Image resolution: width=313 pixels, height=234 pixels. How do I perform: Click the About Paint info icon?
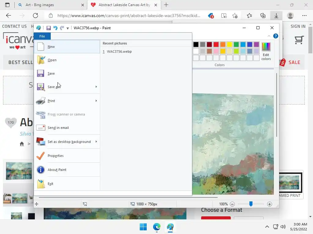tap(41, 170)
